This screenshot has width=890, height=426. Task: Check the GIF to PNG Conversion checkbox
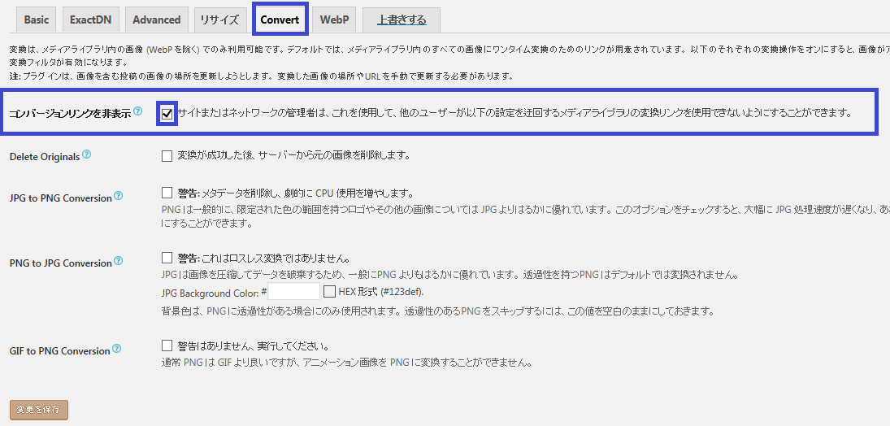(x=167, y=346)
